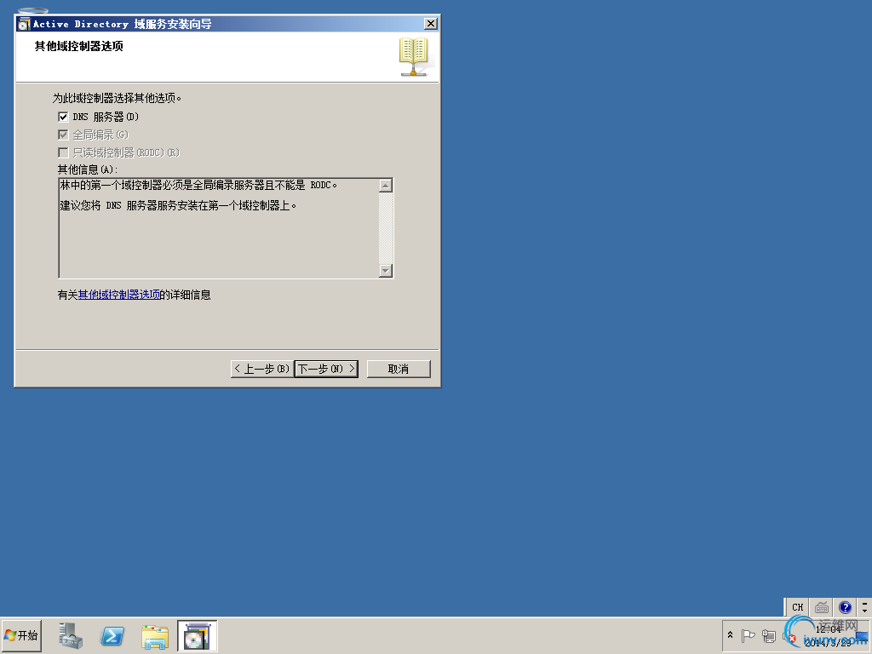Open the 其他域控制器选项 help link
This screenshot has height=654, width=872.
coord(119,294)
